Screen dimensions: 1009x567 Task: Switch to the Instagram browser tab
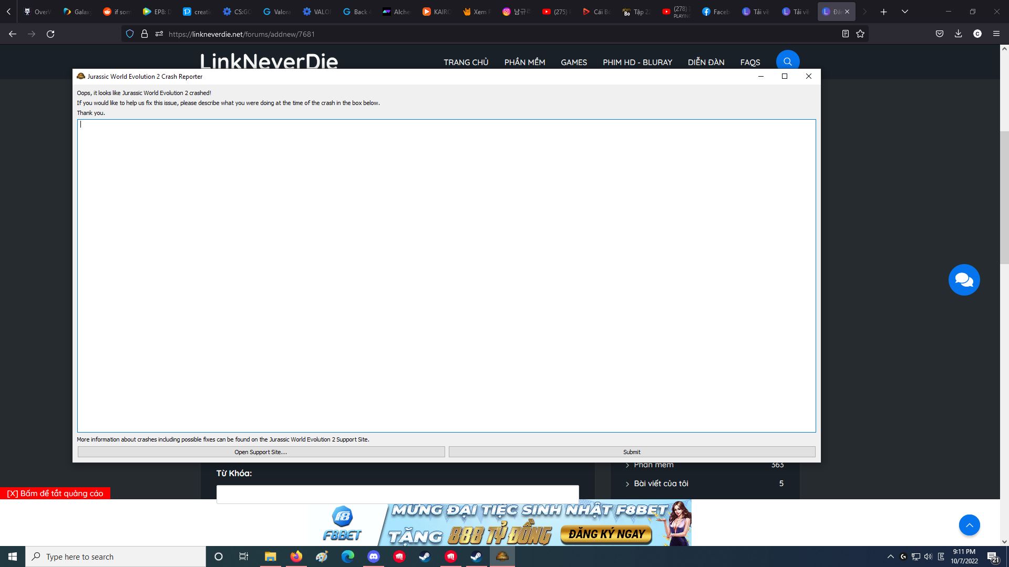click(x=516, y=12)
